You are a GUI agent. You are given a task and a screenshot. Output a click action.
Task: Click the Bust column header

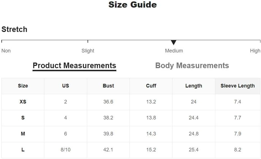point(108,86)
